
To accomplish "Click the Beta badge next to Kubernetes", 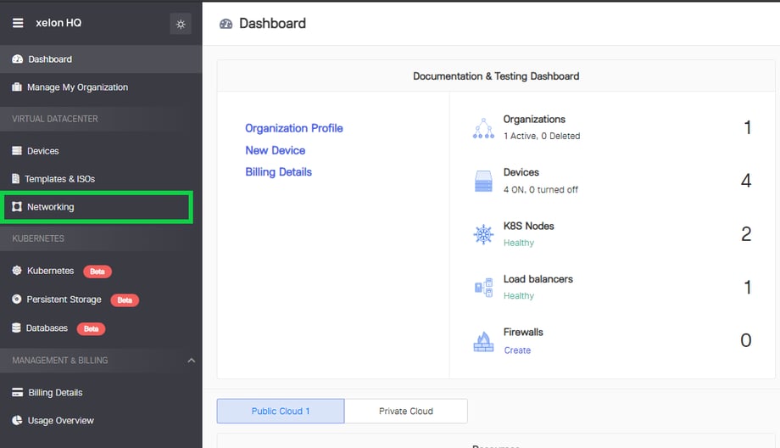I will 97,272.
